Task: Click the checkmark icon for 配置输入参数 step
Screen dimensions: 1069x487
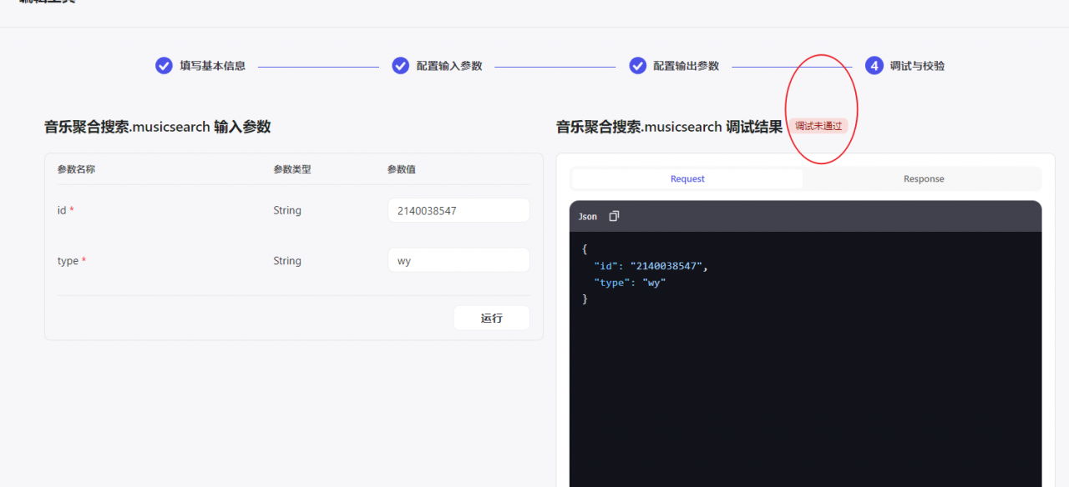Action: coord(401,65)
